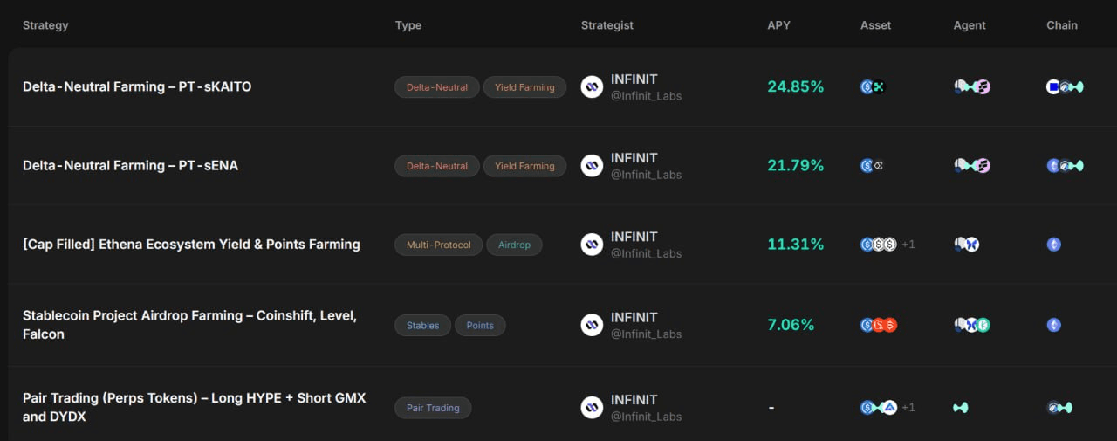Viewport: 1117px width, 441px height.
Task: Click the 7.06% APY value
Action: [x=791, y=325]
